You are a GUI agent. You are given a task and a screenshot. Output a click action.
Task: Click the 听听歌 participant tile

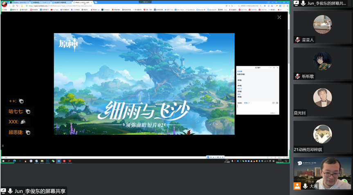[x=322, y=64]
